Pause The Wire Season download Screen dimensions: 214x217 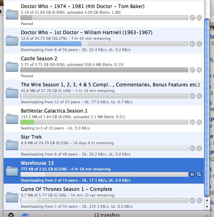(x=192, y=96)
